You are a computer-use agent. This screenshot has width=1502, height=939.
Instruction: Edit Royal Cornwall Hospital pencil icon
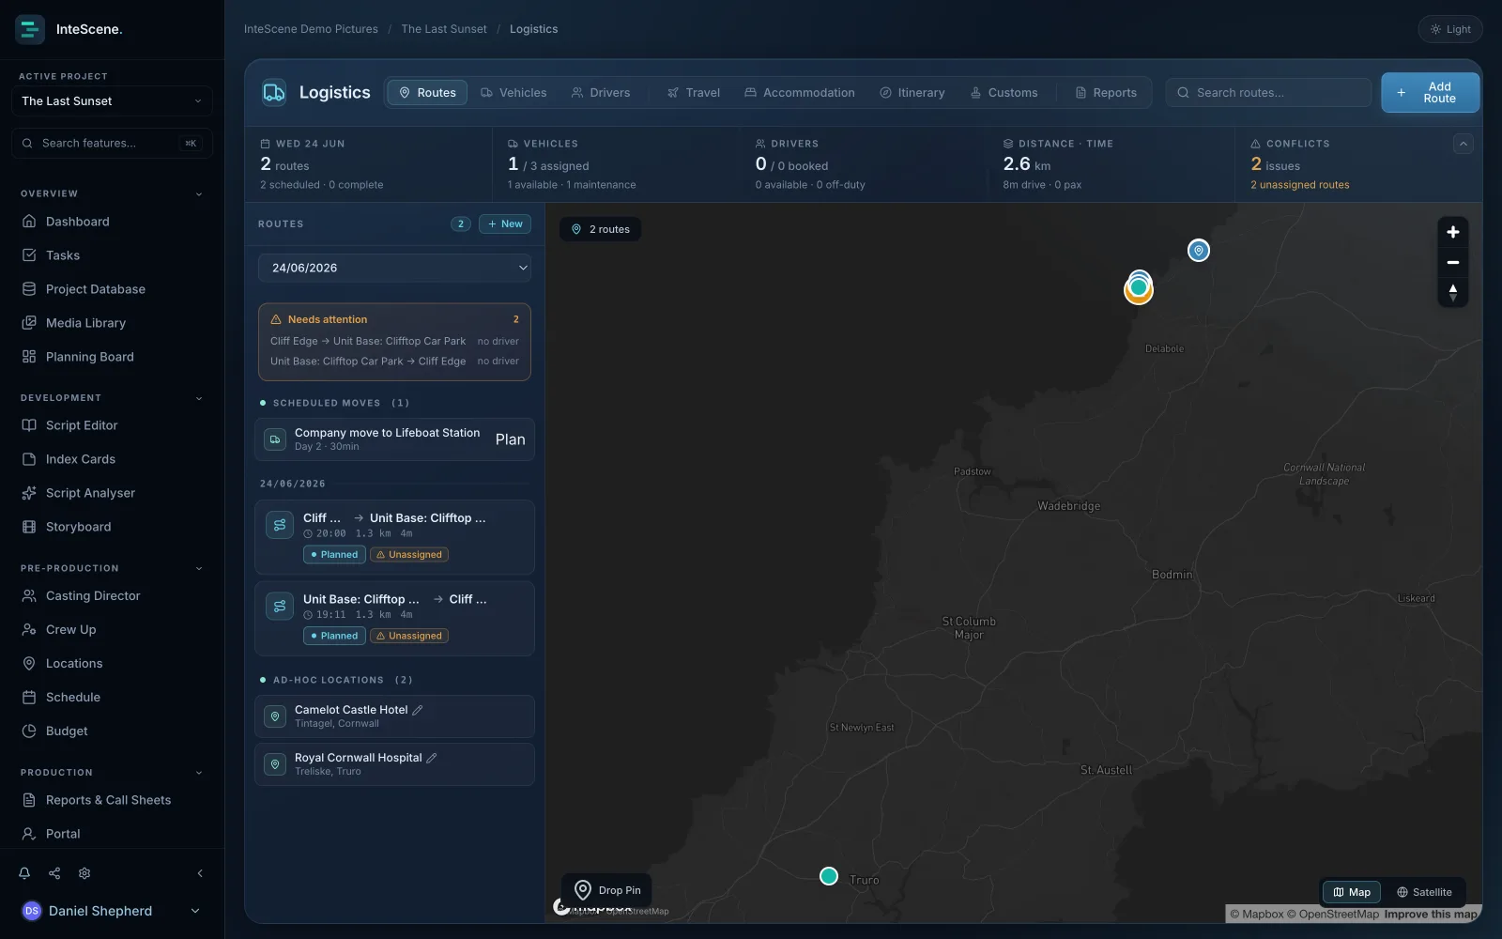click(x=432, y=758)
